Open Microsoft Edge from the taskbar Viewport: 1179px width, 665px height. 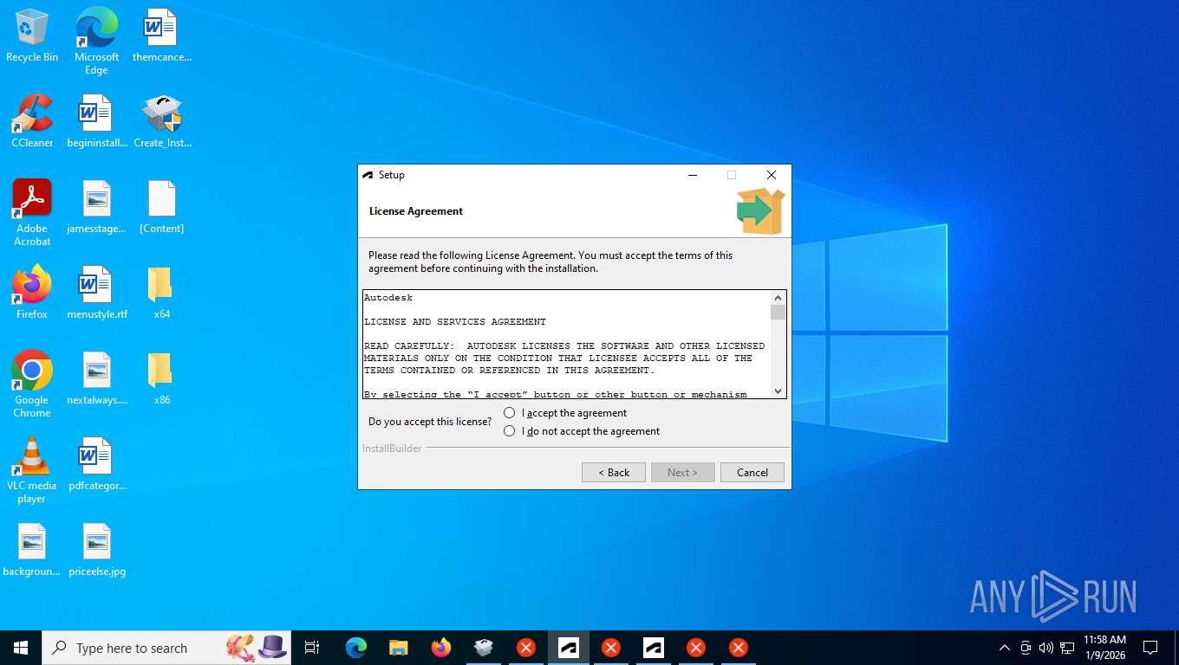[x=356, y=648]
